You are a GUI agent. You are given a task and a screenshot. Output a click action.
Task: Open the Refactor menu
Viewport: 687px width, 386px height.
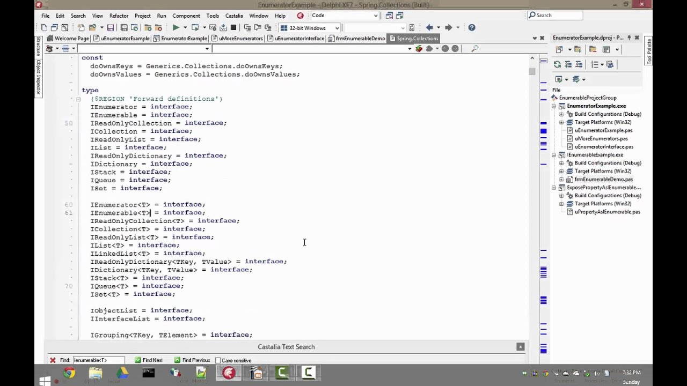click(119, 16)
